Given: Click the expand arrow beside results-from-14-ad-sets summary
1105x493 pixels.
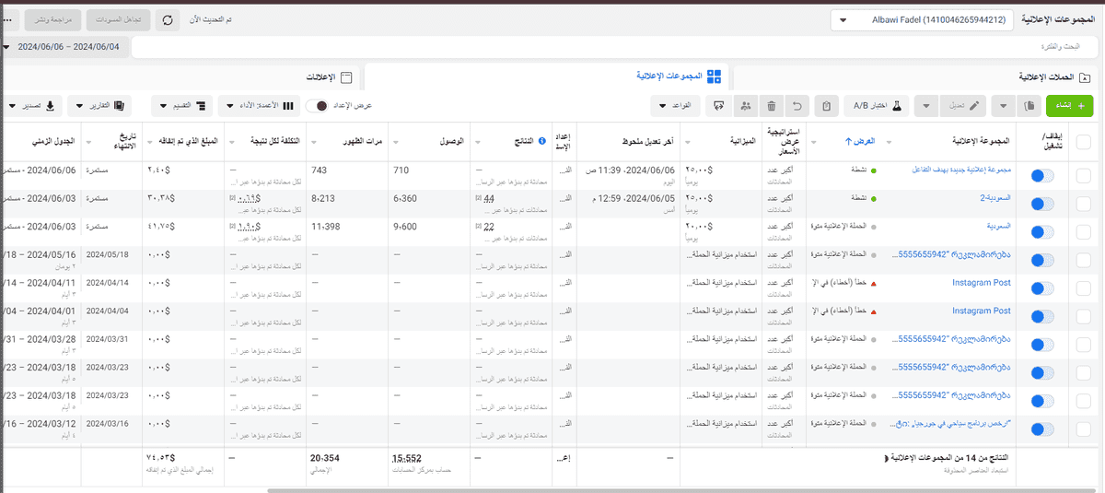Looking at the screenshot, I should pos(886,457).
